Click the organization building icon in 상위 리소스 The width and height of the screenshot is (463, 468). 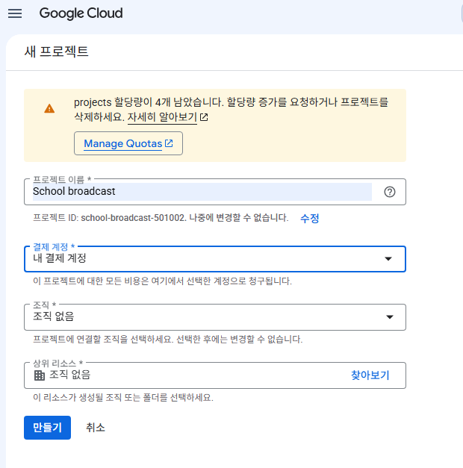(39, 375)
